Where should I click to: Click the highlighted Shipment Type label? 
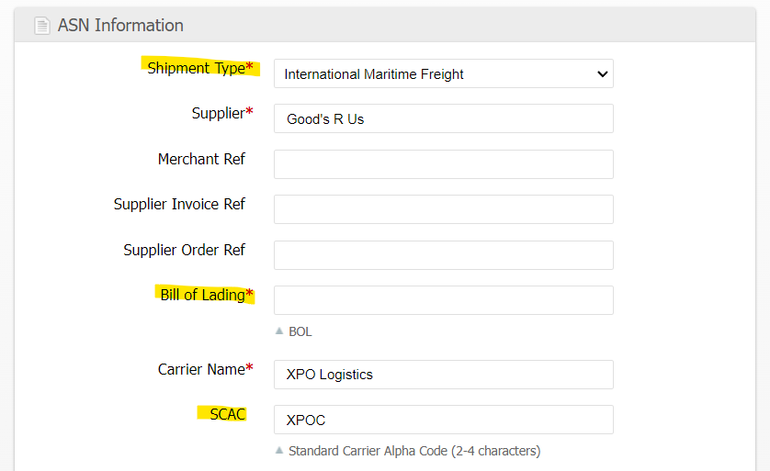click(197, 68)
